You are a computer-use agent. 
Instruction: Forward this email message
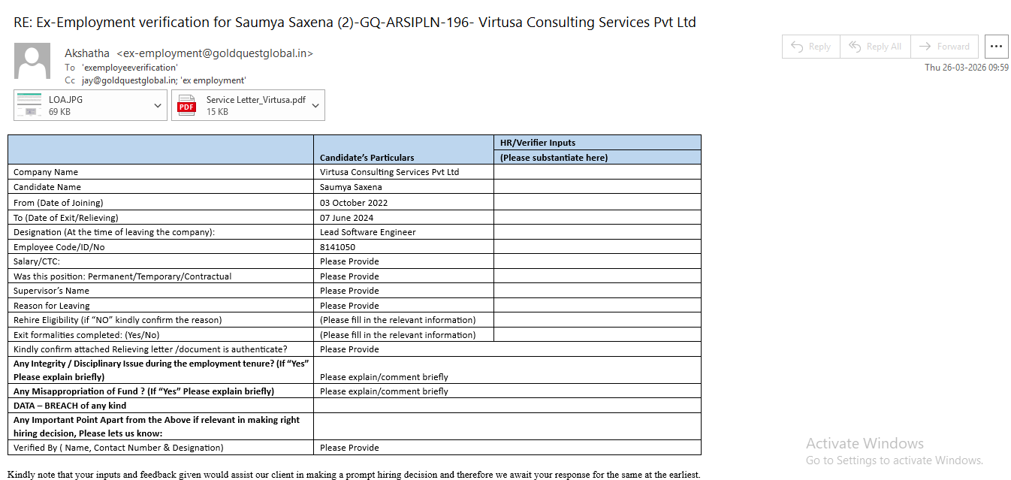click(x=944, y=47)
